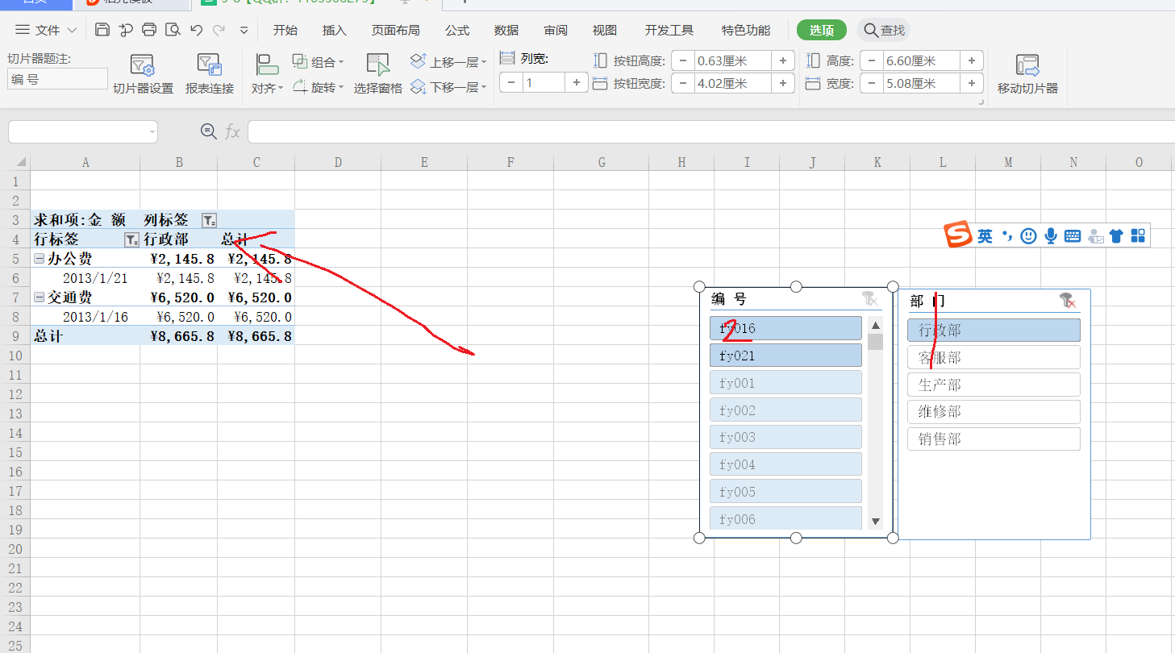The width and height of the screenshot is (1175, 653).
Task: Increase slicer 高度 with plus button
Action: coord(972,60)
